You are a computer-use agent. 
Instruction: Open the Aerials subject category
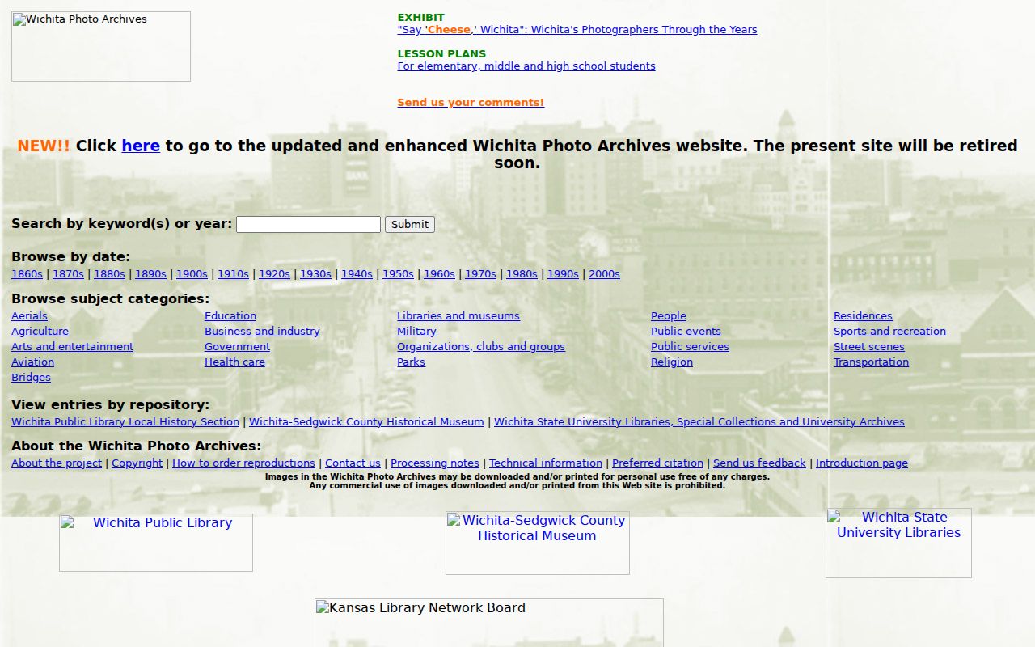(29, 316)
